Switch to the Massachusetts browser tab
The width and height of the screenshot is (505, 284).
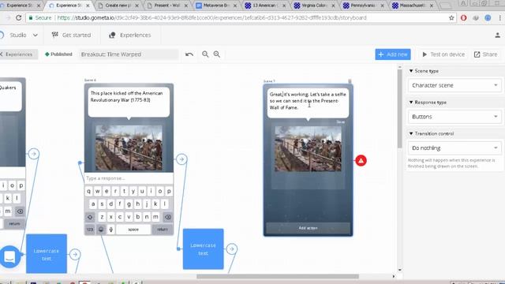pos(412,6)
